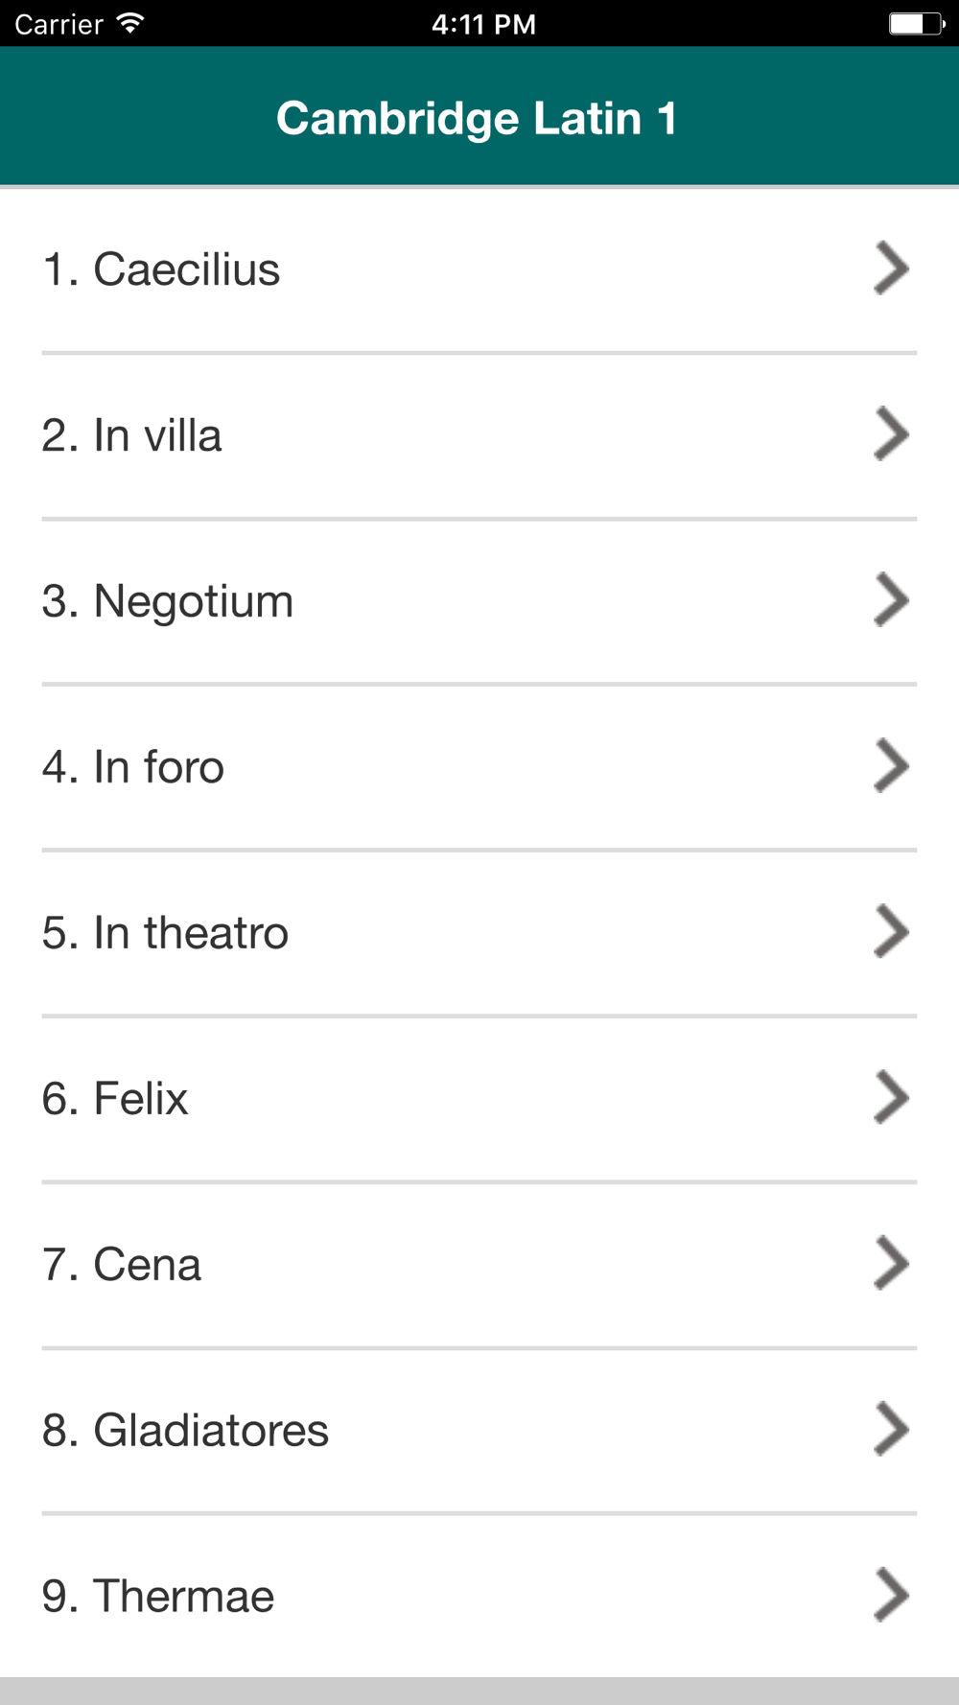Viewport: 959px width, 1705px height.
Task: Open stage 8. Gladiatores
Action: (479, 1431)
